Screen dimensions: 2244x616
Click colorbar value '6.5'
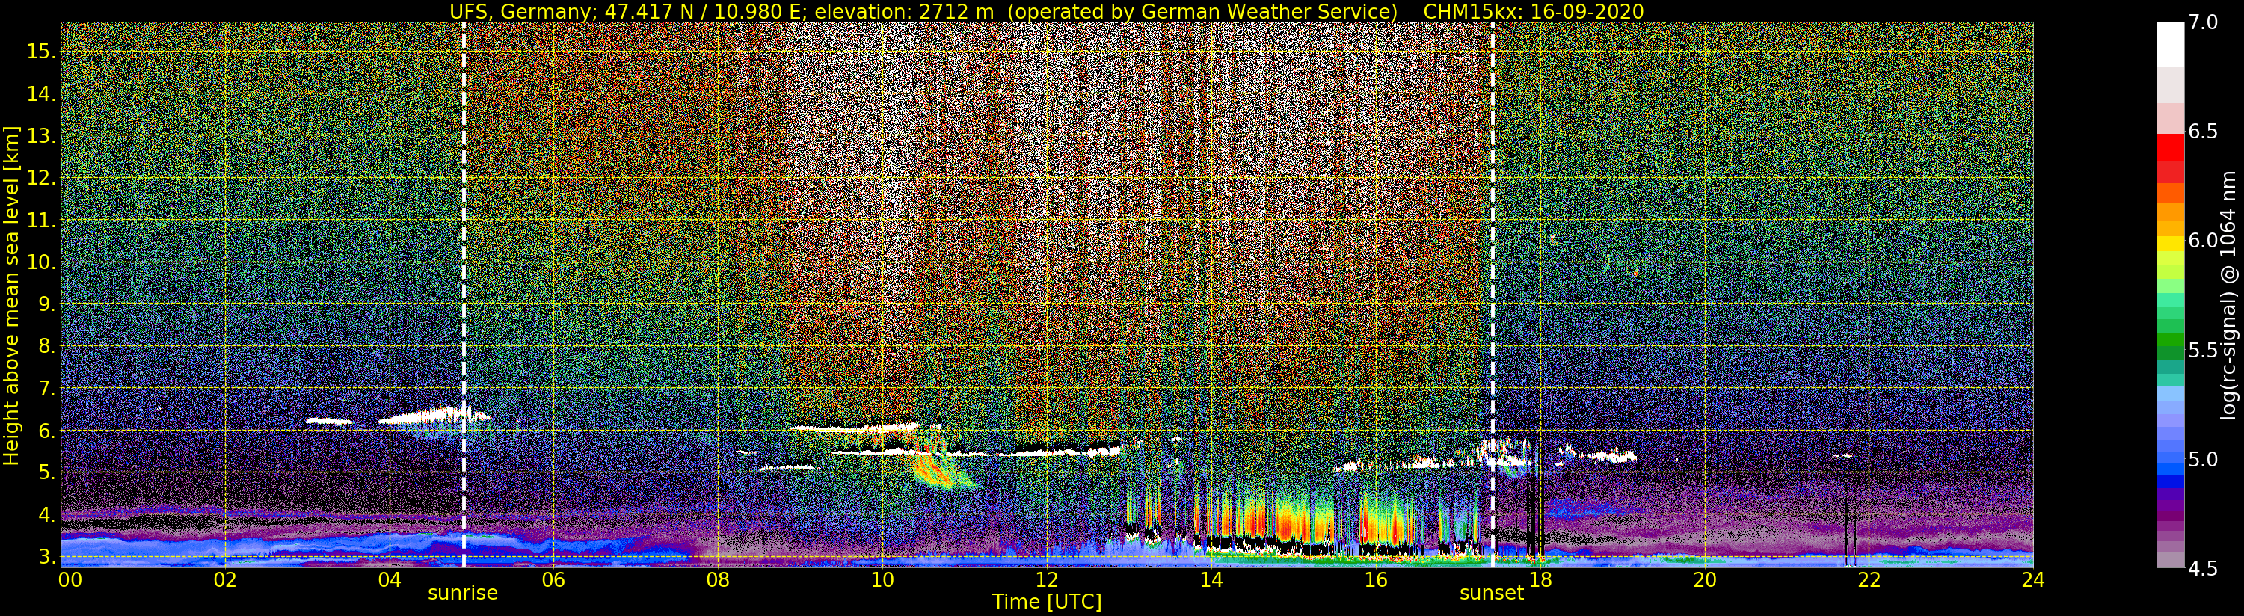(2203, 132)
